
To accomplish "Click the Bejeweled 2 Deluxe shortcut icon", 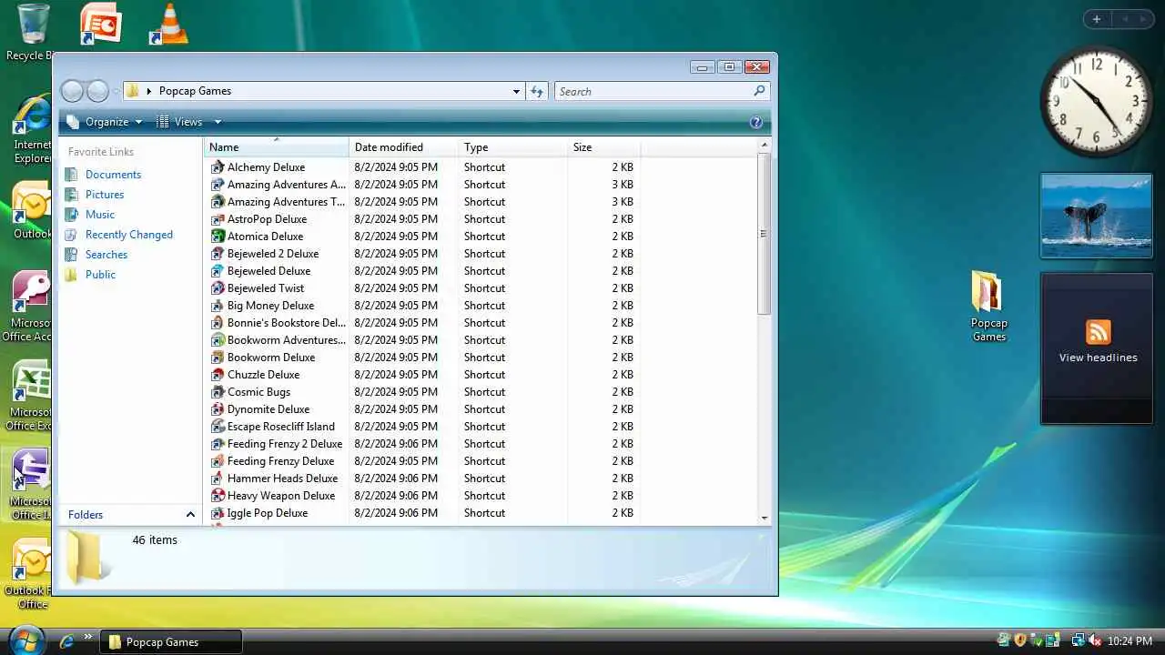I will [x=218, y=254].
